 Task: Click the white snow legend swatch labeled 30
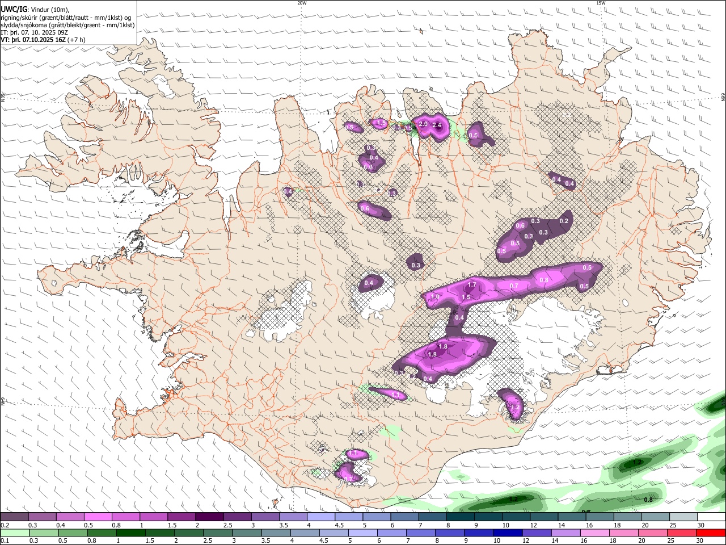(711, 517)
